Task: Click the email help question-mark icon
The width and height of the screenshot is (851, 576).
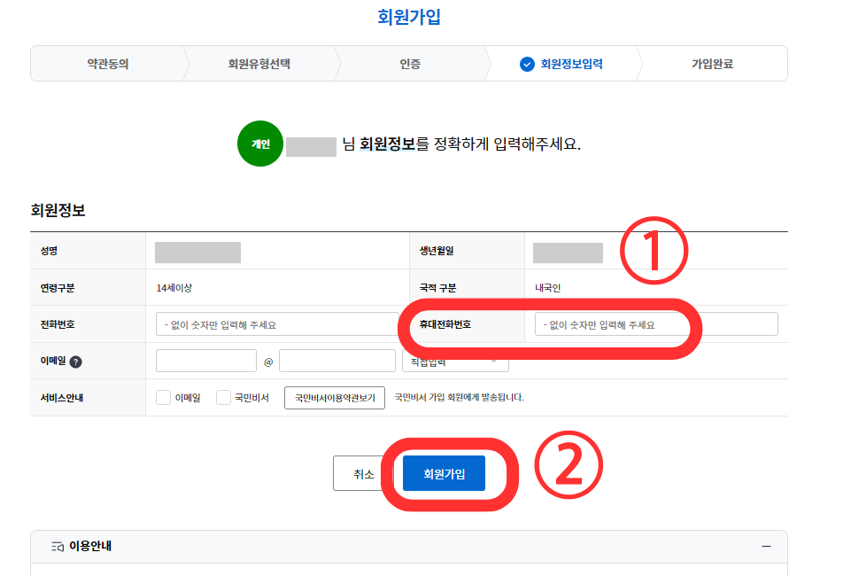Action: pyautogui.click(x=76, y=362)
